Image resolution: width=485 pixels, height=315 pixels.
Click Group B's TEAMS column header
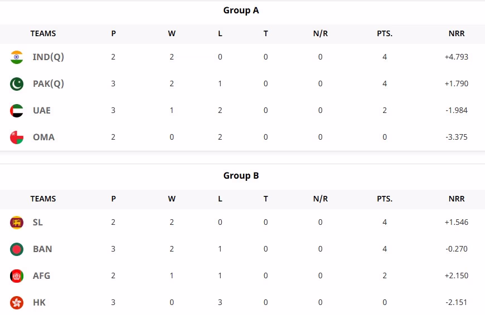(43, 199)
